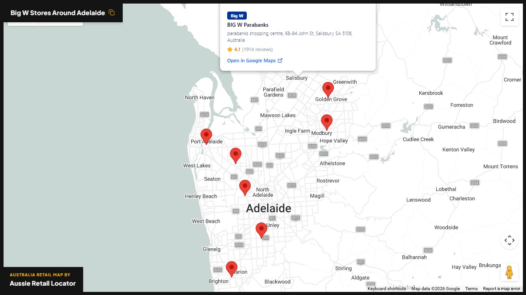Click the Ingle Farm map label
526x295 pixels.
coord(297,131)
